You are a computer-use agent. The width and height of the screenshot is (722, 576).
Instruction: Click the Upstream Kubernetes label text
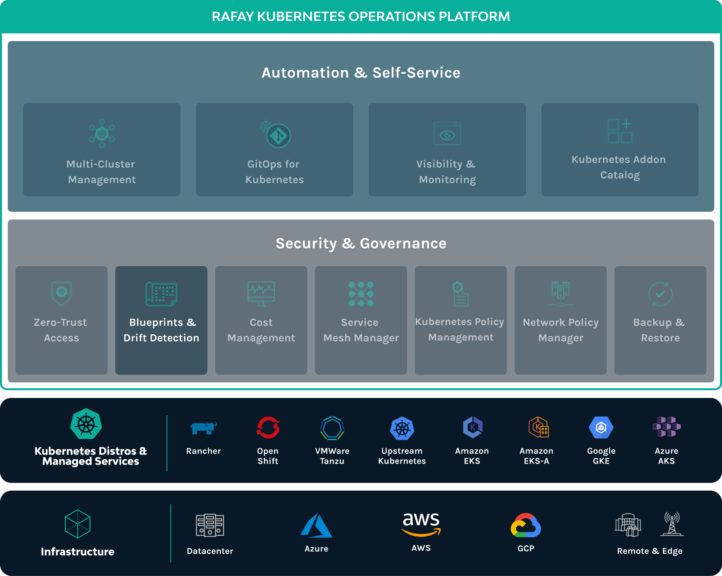[x=402, y=456]
